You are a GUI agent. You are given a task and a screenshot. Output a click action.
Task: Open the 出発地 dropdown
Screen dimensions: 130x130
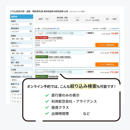click(22, 39)
